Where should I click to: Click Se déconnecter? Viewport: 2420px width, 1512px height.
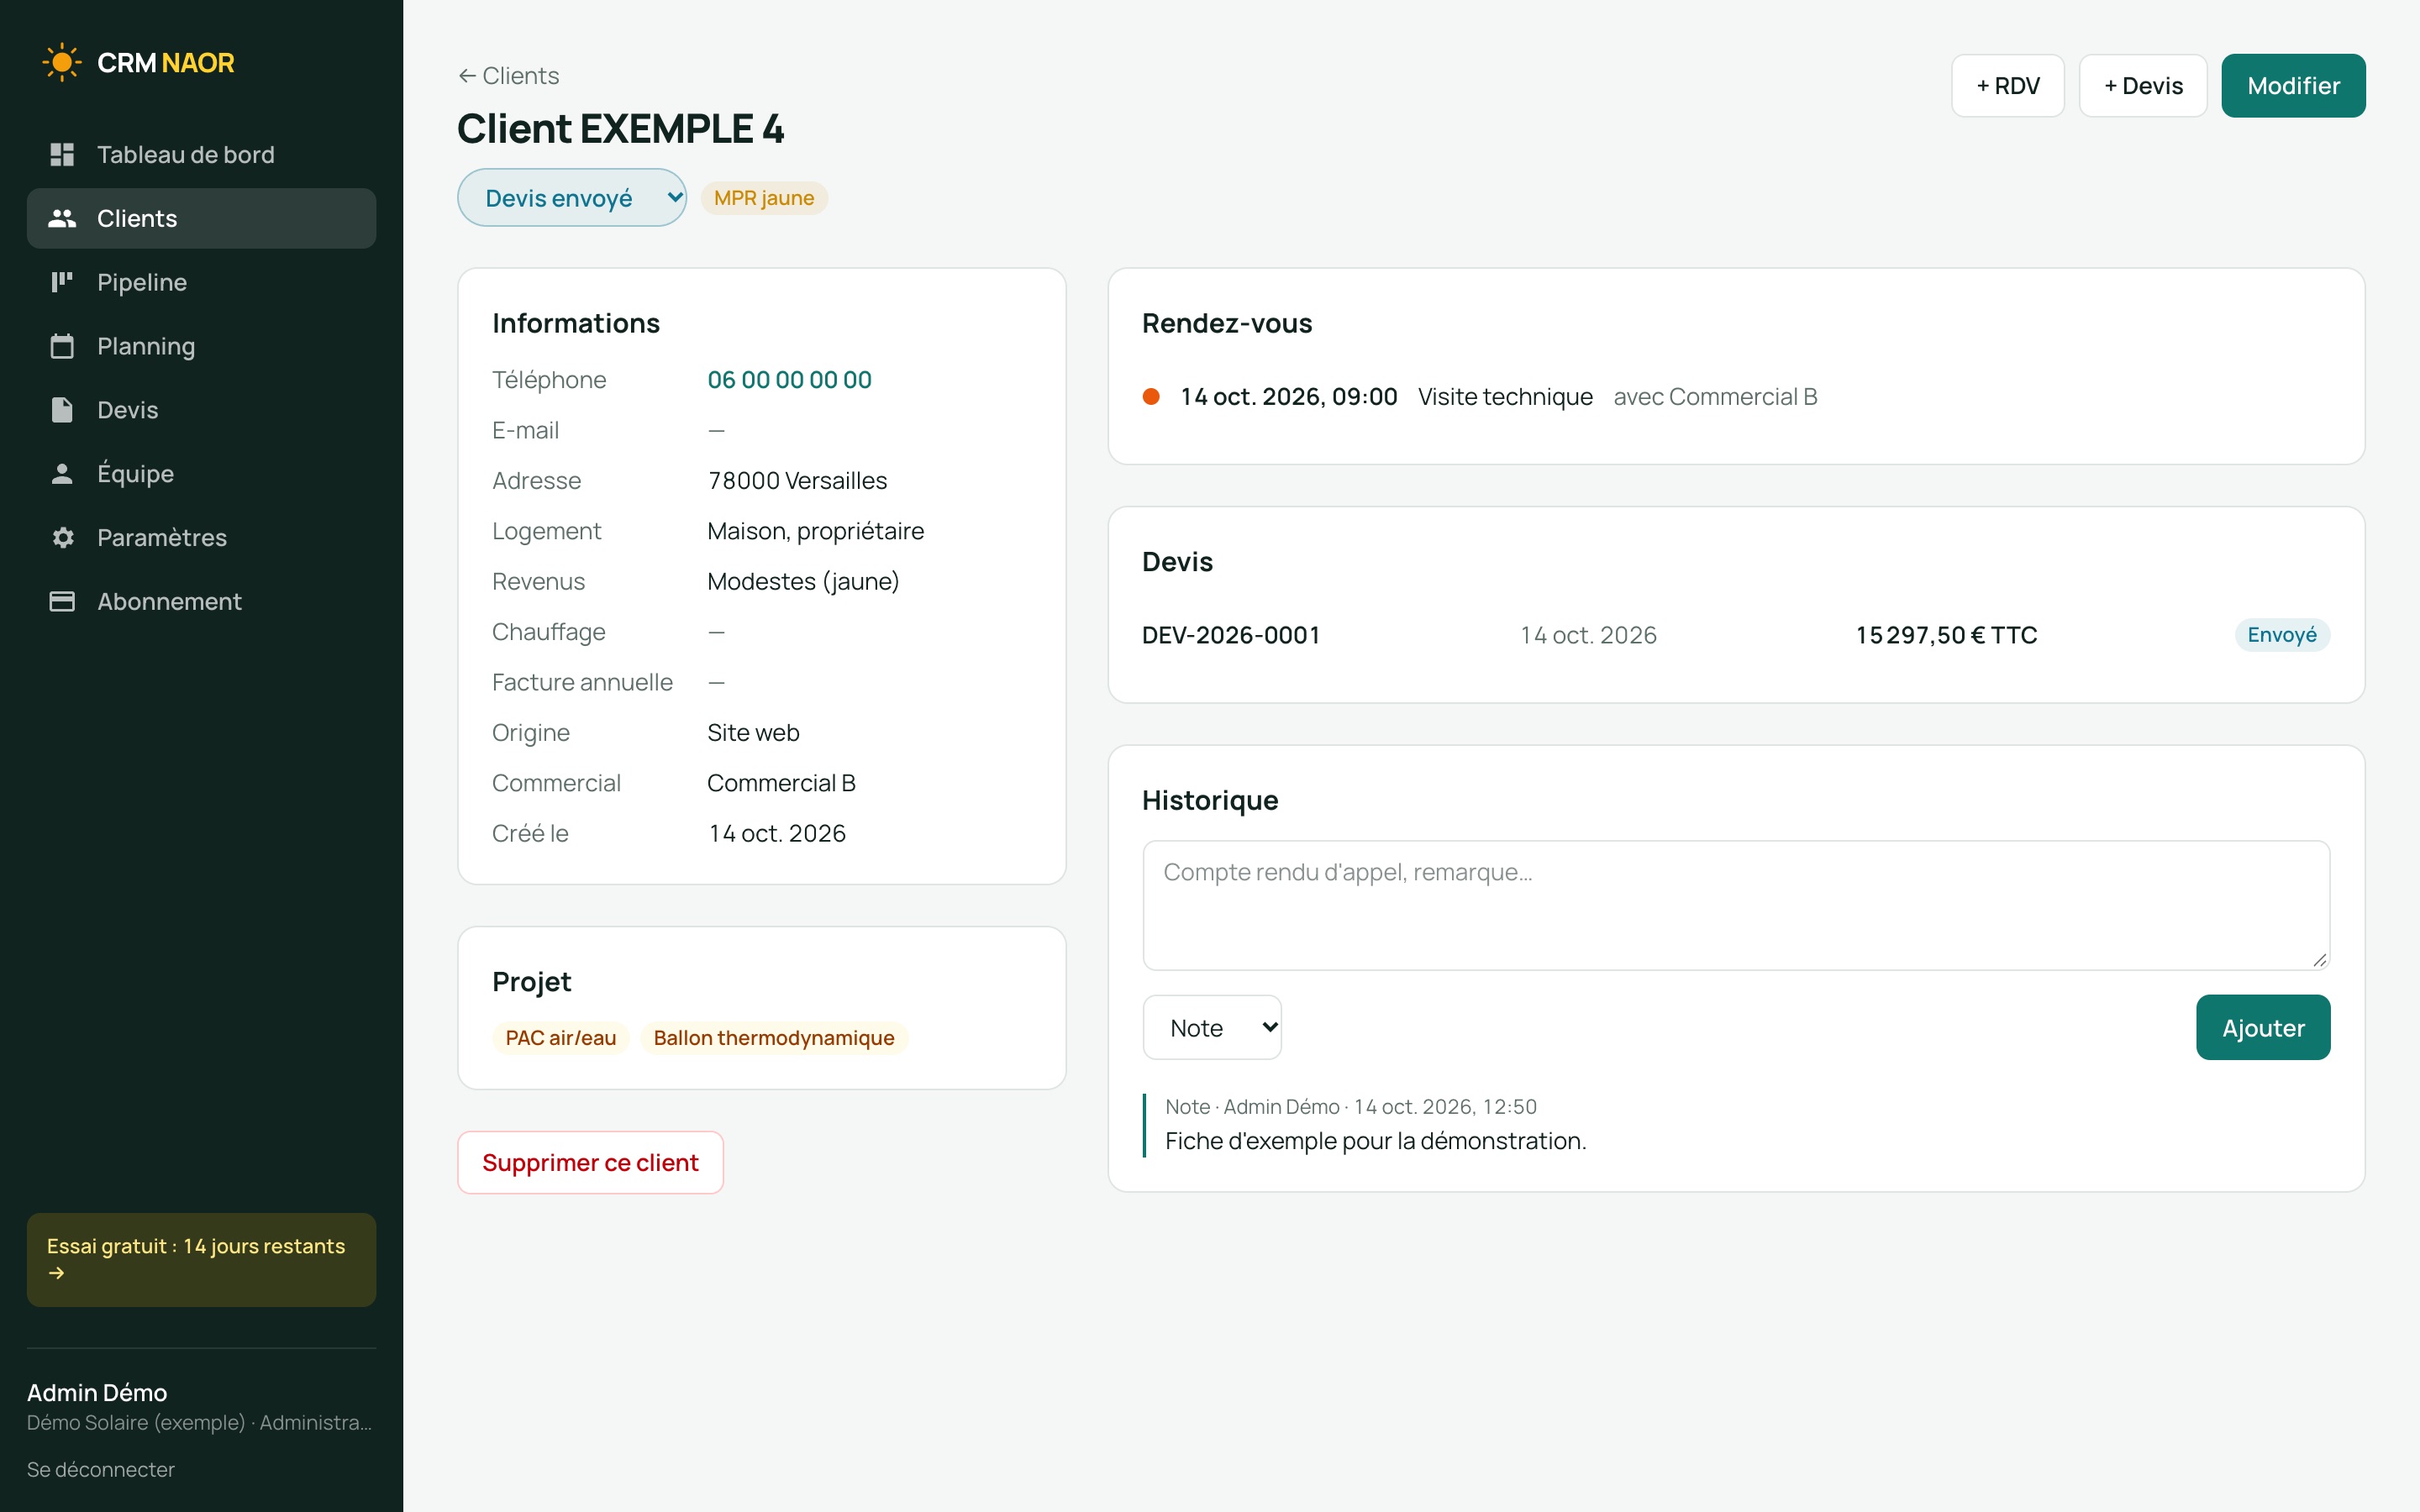pos(100,1469)
